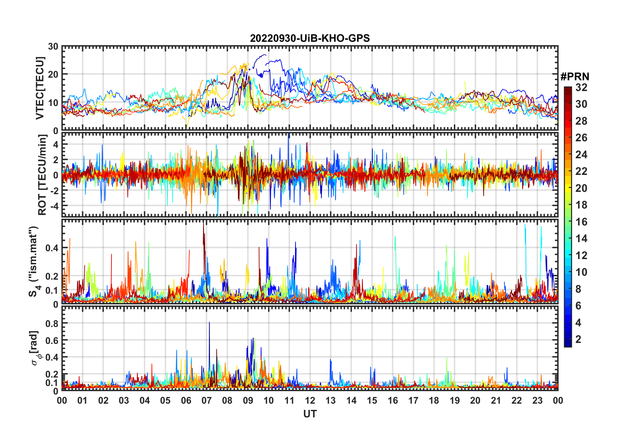The image size is (620, 434).
Task: Select the VTEC[TECU] y-axis label
Action: (40, 88)
